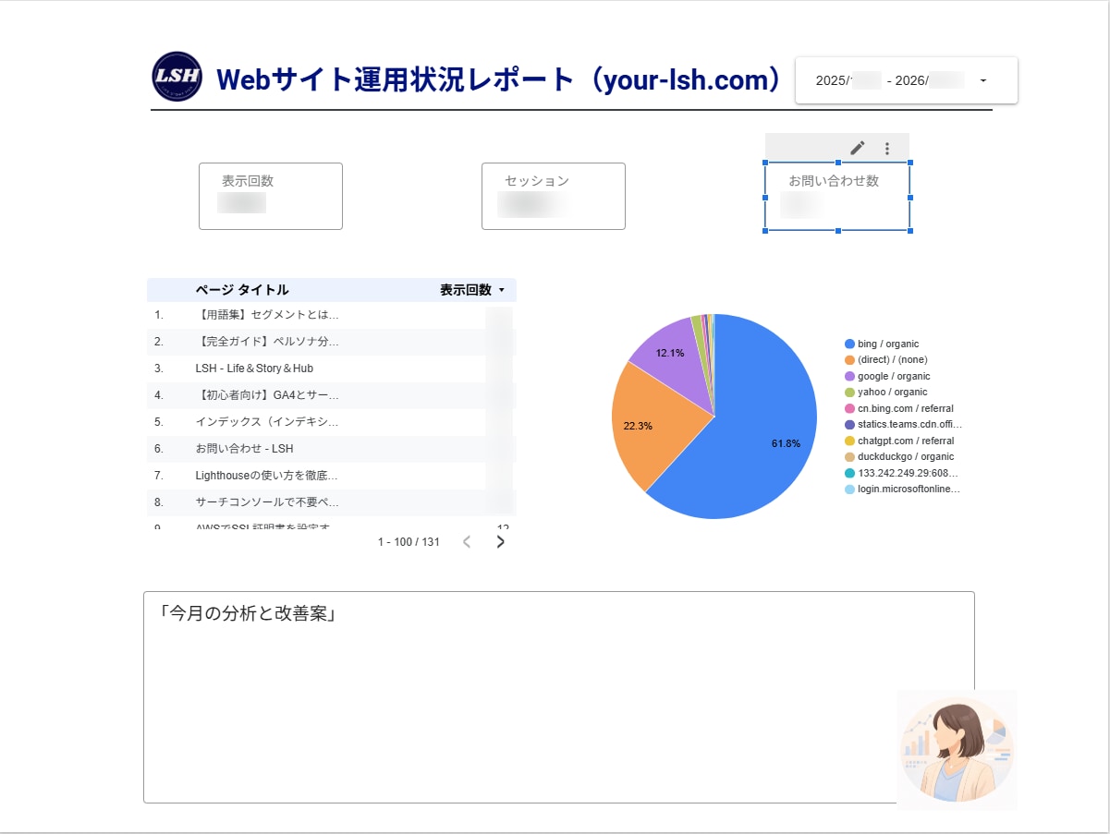The width and height of the screenshot is (1110, 834).
Task: Click the 今月の分析と改善案 text box
Action: [559, 697]
